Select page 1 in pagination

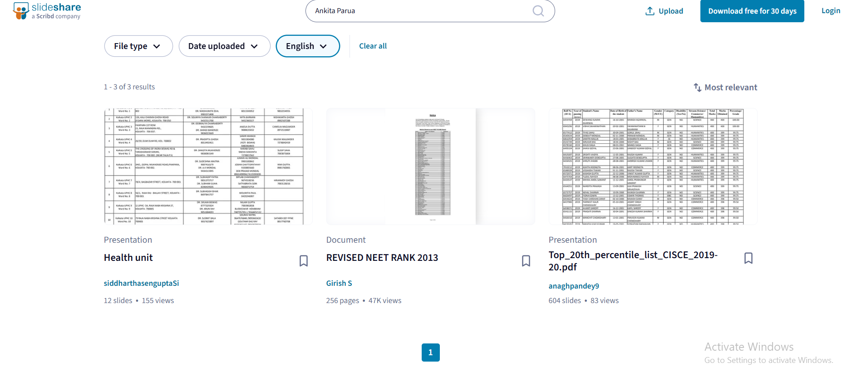coord(430,353)
